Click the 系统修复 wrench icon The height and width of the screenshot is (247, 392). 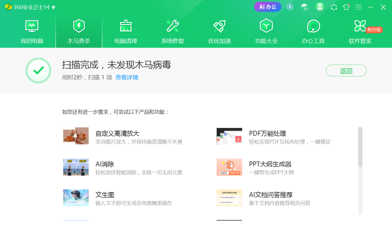[173, 26]
